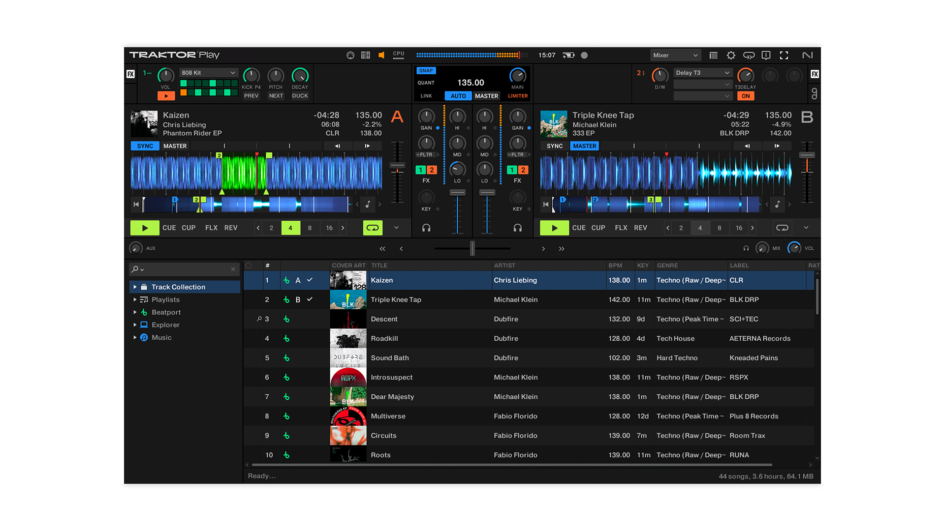This screenshot has width=945, height=531.
Task: Click the headphone cue icon on deck A
Action: pyautogui.click(x=426, y=228)
